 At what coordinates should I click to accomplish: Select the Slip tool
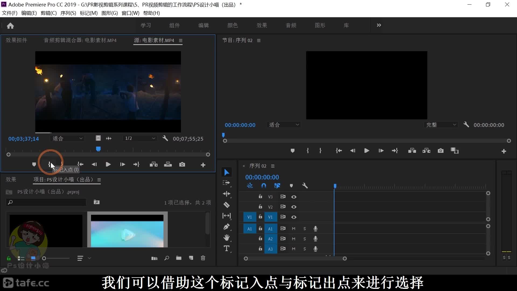point(227,216)
